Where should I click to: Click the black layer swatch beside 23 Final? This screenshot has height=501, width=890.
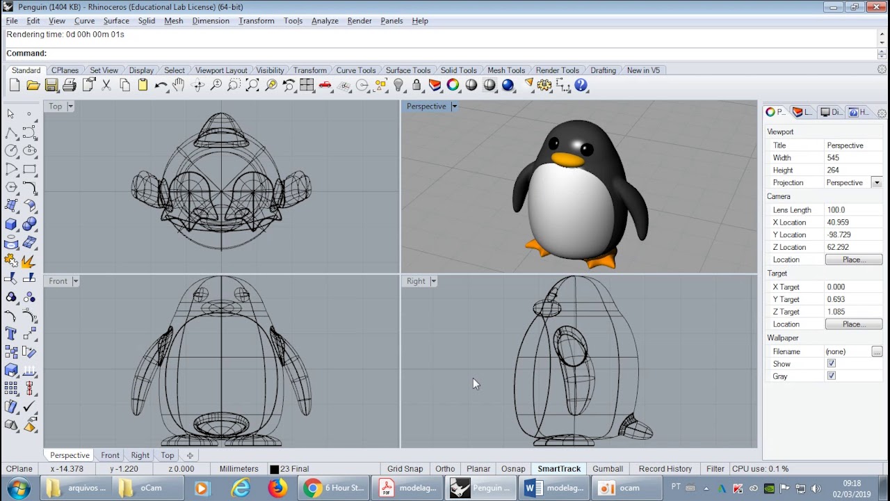[x=274, y=470]
